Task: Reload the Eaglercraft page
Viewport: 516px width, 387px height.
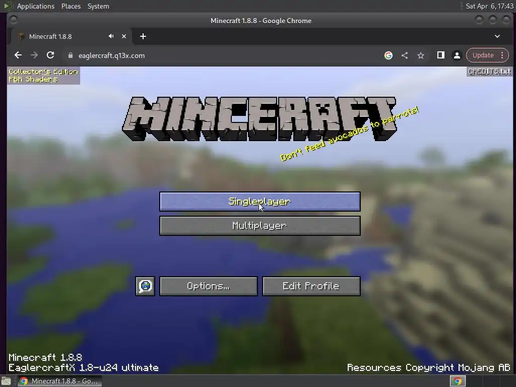Action: click(50, 55)
